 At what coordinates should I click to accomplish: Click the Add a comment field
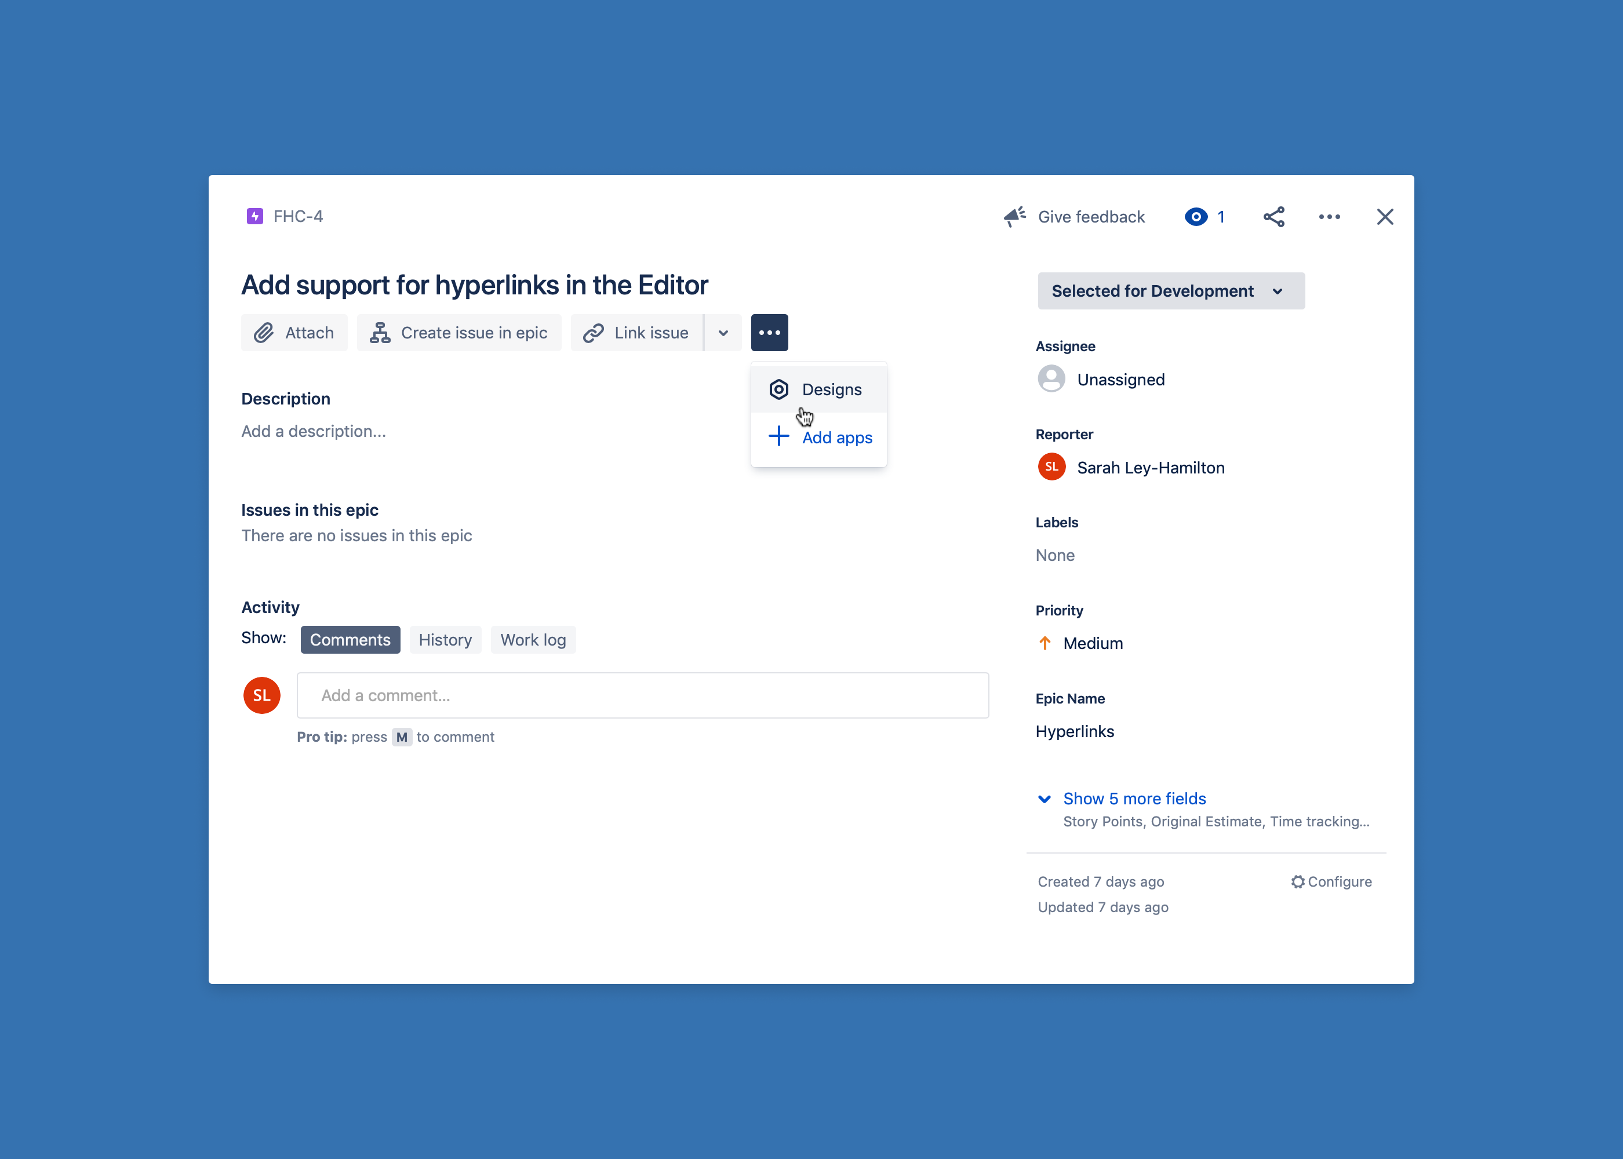pyautogui.click(x=642, y=695)
